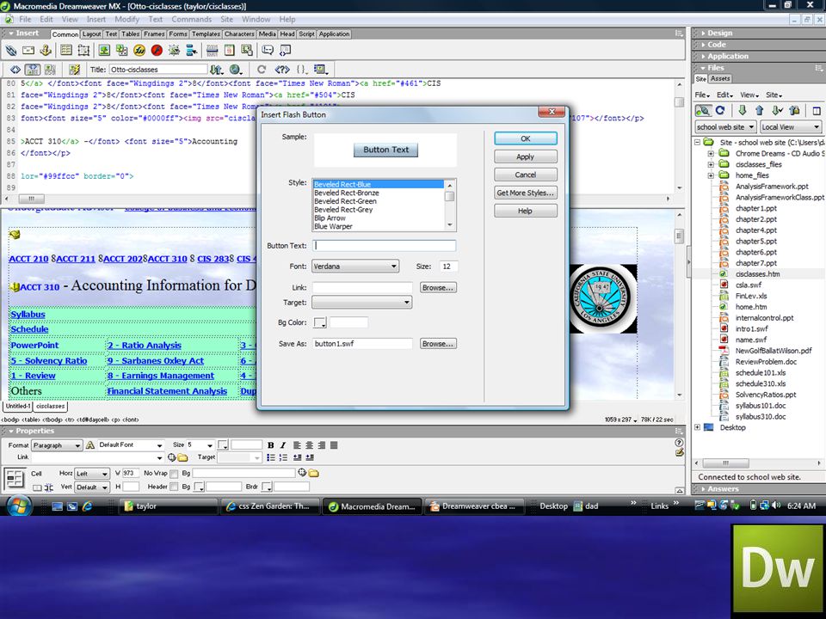
Task: Click Connect to remote host icon in Files panel
Action: tap(703, 111)
